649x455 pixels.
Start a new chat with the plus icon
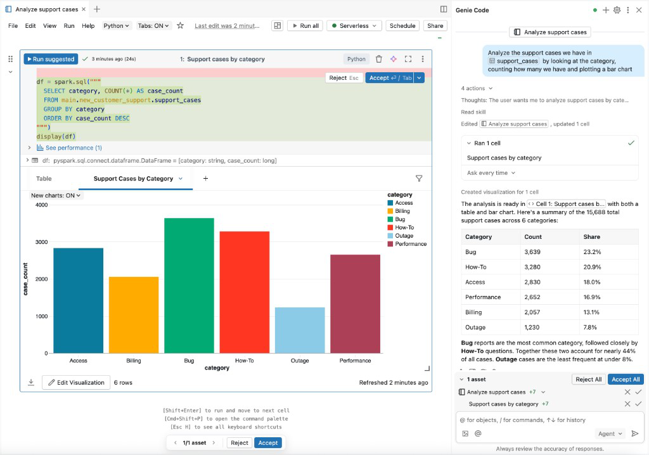606,10
